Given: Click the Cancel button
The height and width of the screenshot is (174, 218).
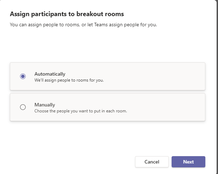Looking at the screenshot, I should tap(152, 162).
